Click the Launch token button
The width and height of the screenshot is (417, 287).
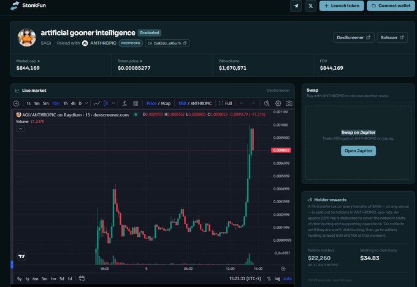(x=342, y=6)
